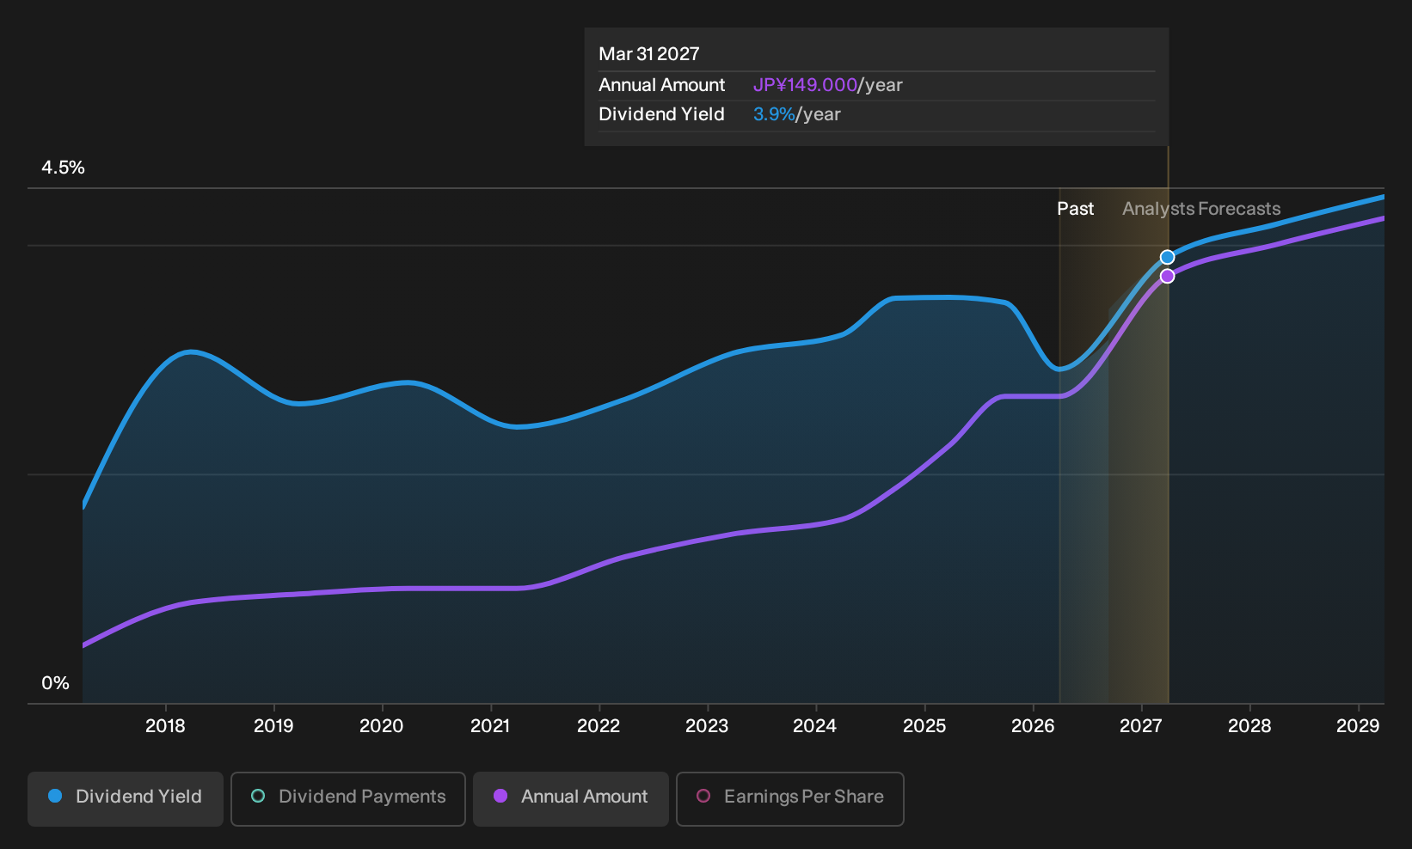Viewport: 1412px width, 849px height.
Task: Select the blue Dividend Yield data point
Action: (1167, 257)
